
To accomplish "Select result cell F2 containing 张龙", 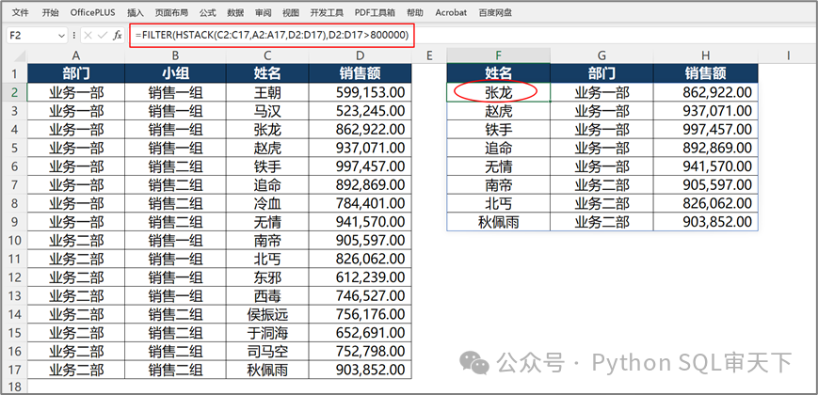I will click(x=498, y=92).
